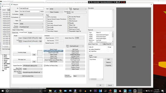Pause the recording with the left red button
The image size is (166, 93).
[x=122, y=2]
